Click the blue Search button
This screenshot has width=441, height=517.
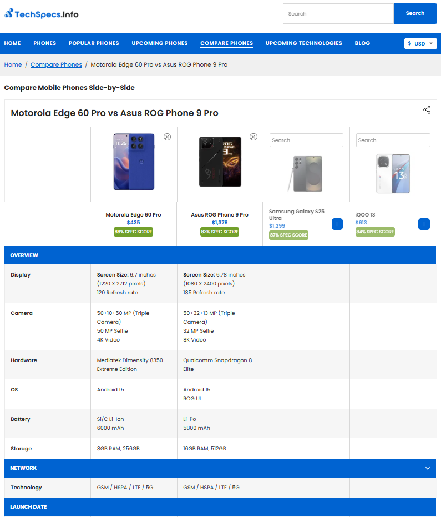coord(415,13)
